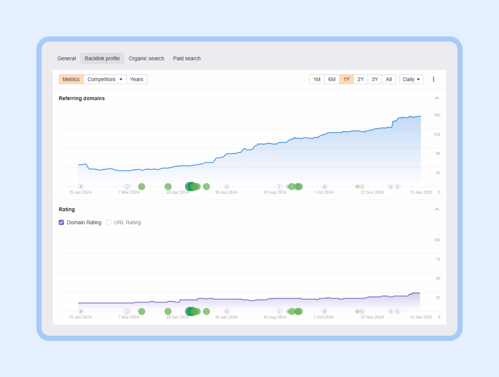The image size is (499, 377).
Task: Click the '19 Jun 2024' label under Rating chart
Action: click(226, 317)
